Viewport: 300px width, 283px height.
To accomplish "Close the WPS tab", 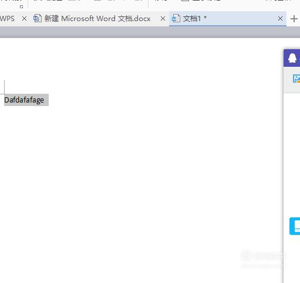I will click(x=24, y=19).
